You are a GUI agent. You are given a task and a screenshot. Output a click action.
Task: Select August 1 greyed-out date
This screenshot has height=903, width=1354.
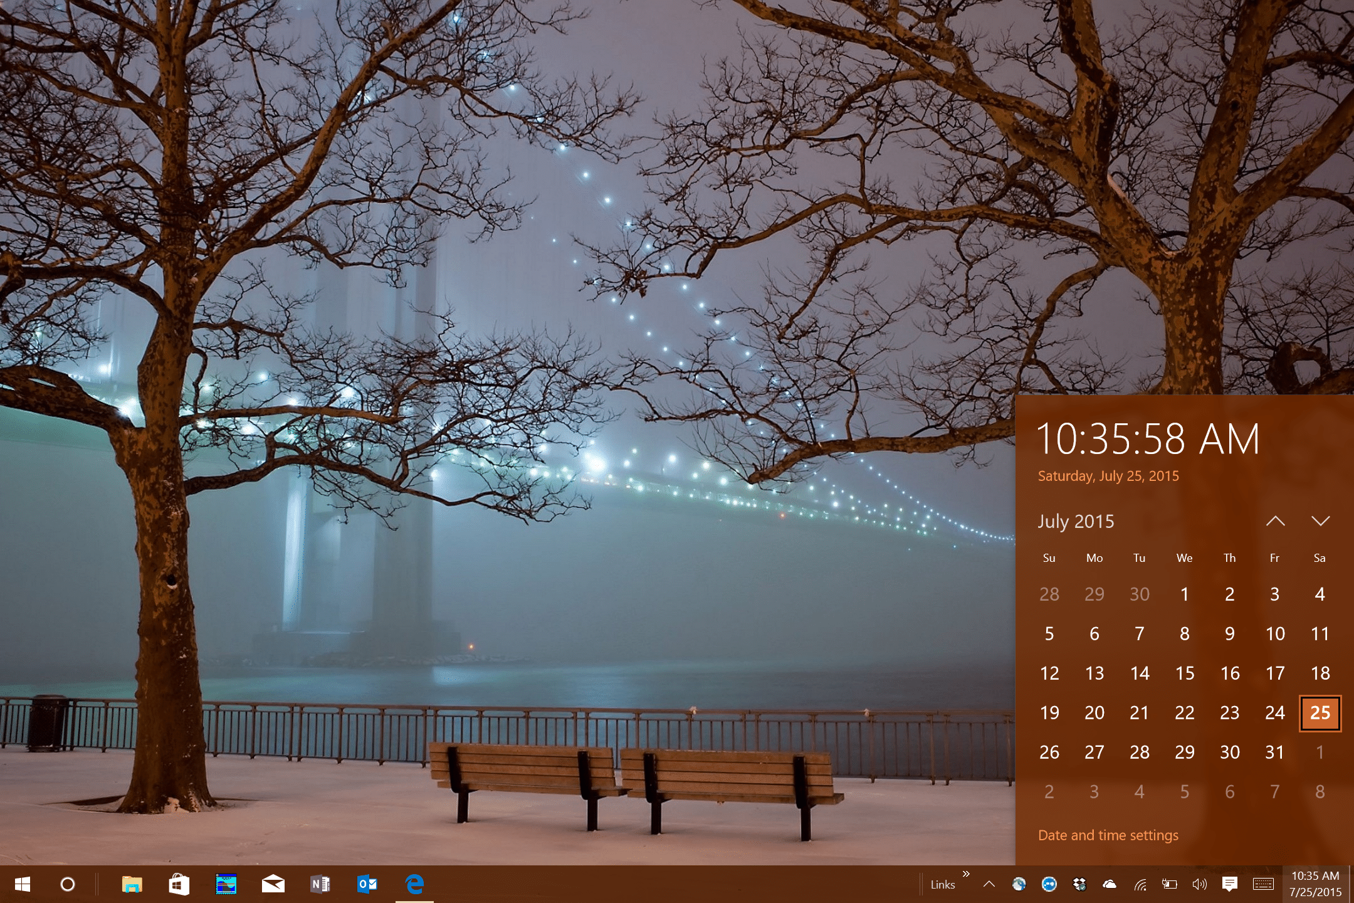coord(1320,752)
